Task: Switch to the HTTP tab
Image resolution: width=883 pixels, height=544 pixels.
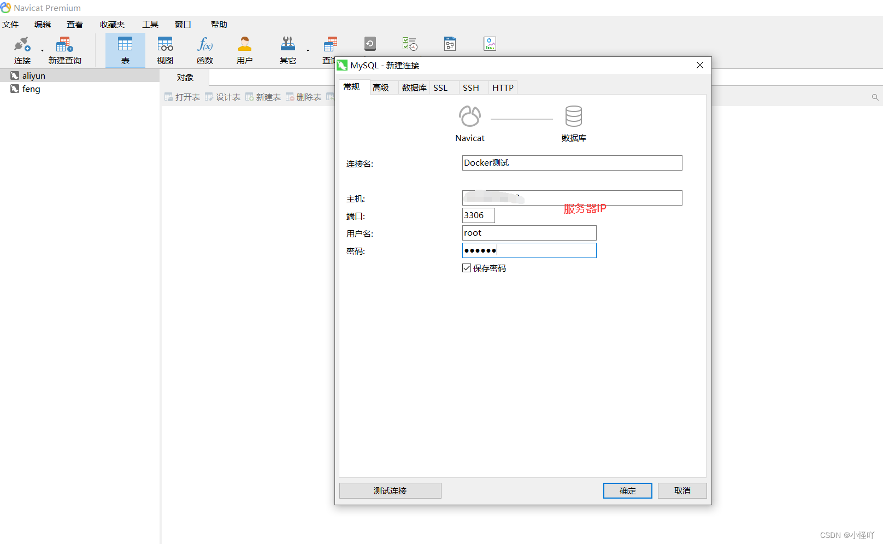Action: point(503,87)
